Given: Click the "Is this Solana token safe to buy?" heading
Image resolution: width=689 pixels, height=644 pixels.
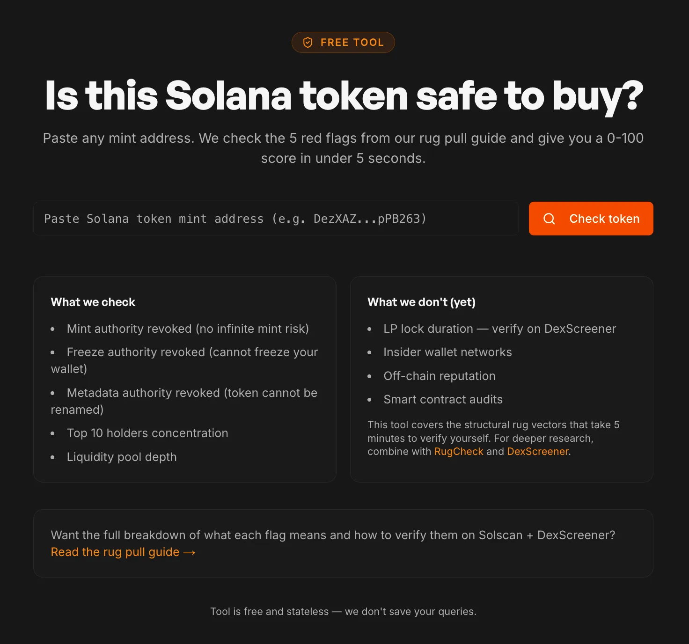Looking at the screenshot, I should [x=344, y=96].
